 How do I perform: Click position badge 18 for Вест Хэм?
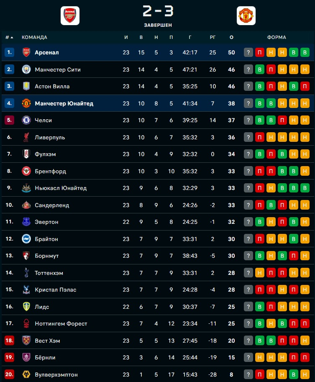coord(9,341)
